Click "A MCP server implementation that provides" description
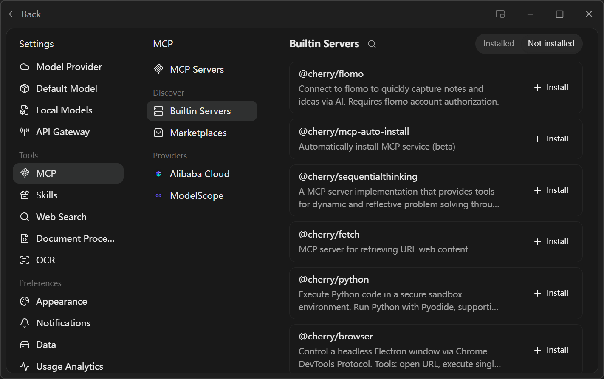 (399, 198)
